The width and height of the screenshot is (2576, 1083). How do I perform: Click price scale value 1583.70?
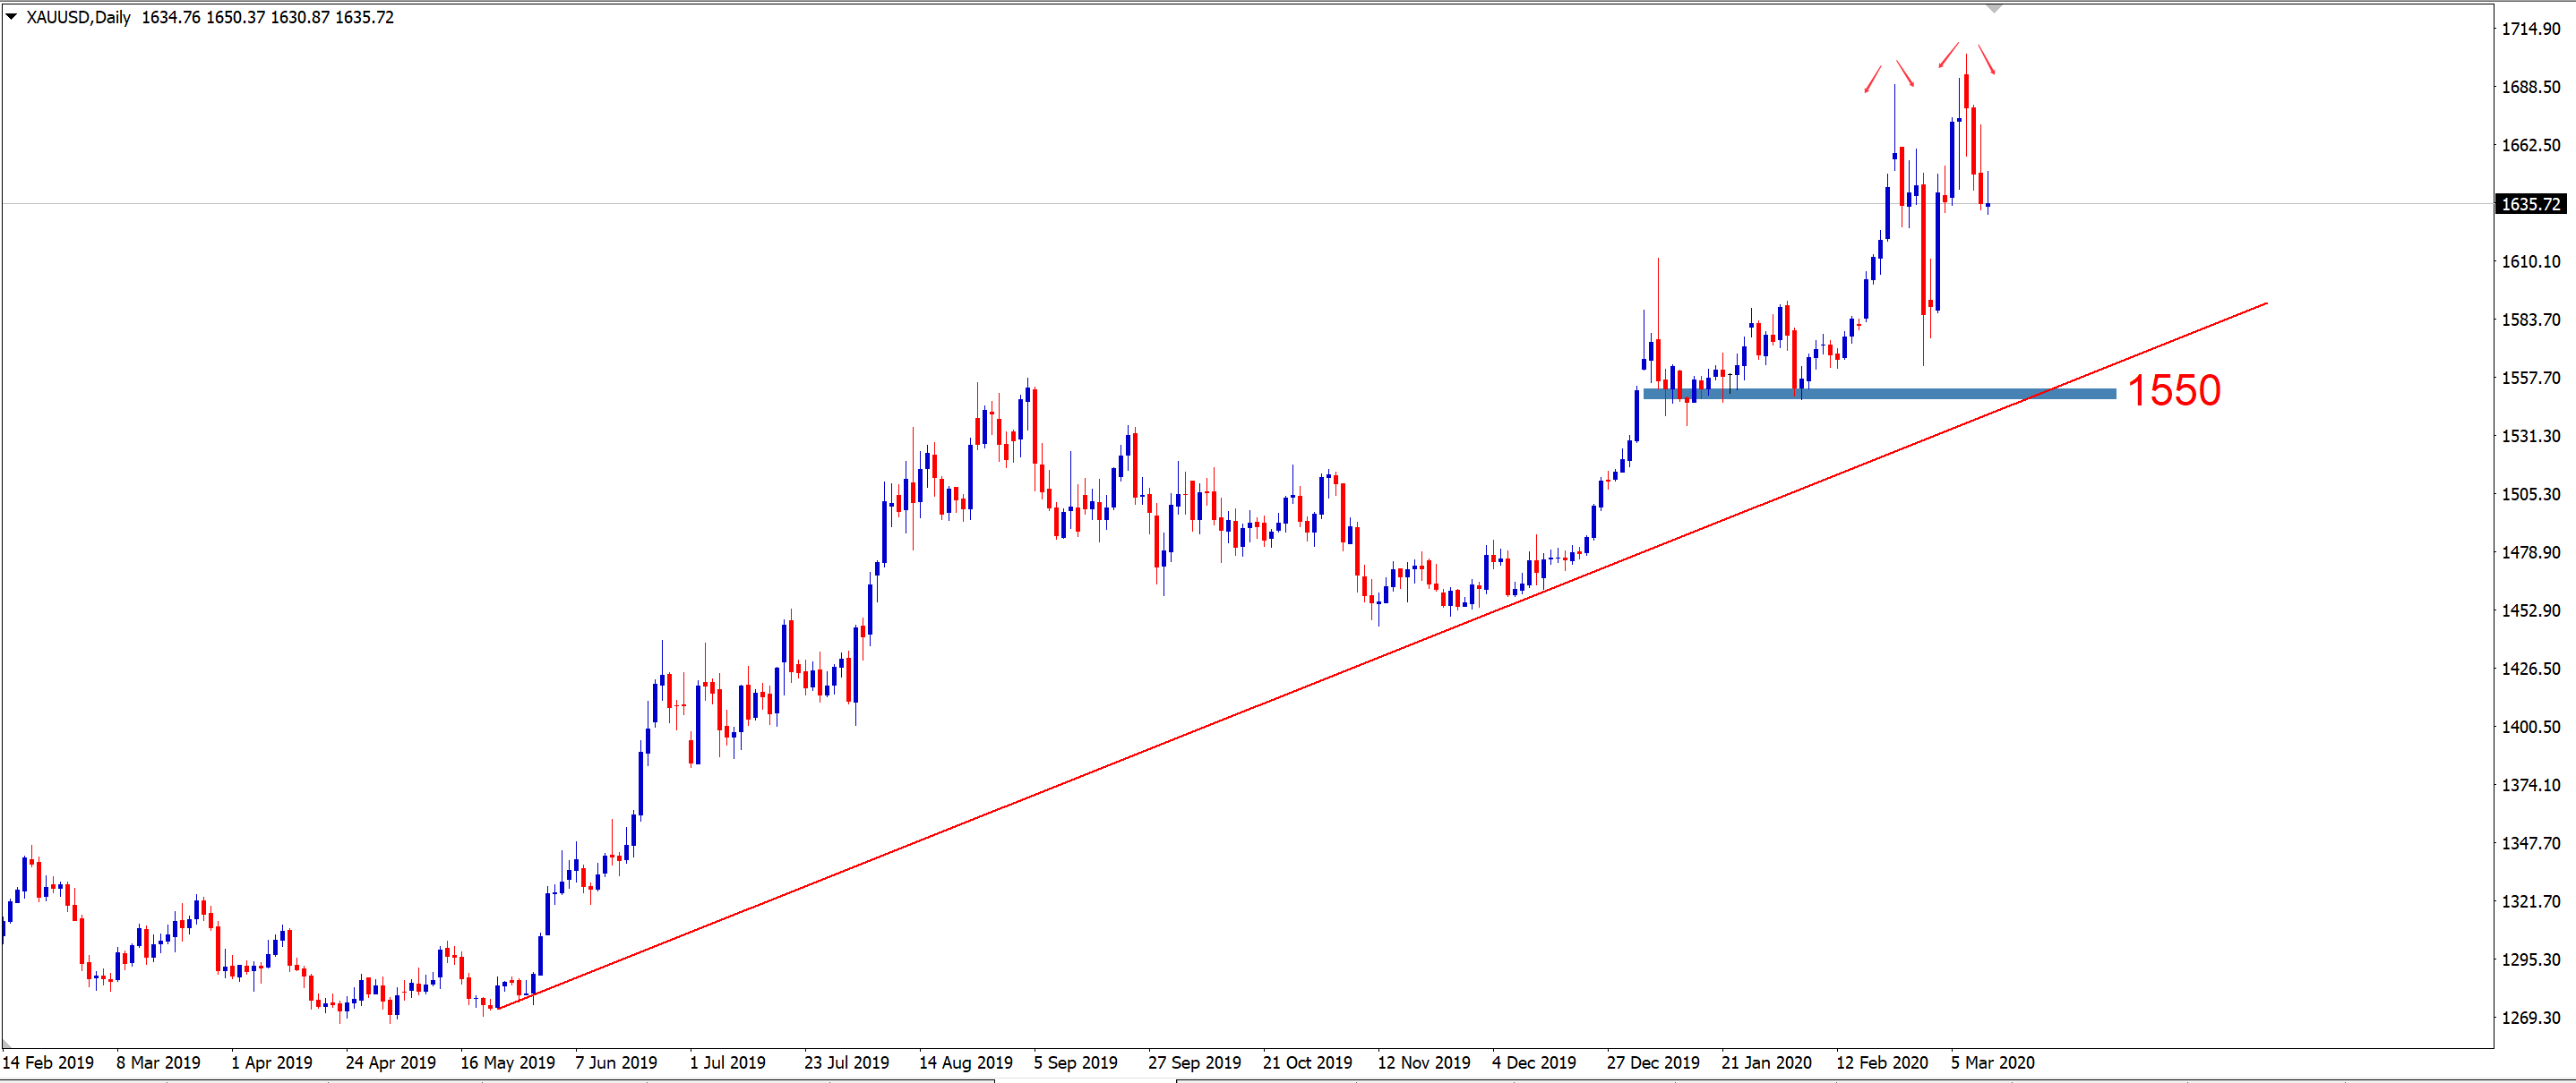pyautogui.click(x=2531, y=320)
